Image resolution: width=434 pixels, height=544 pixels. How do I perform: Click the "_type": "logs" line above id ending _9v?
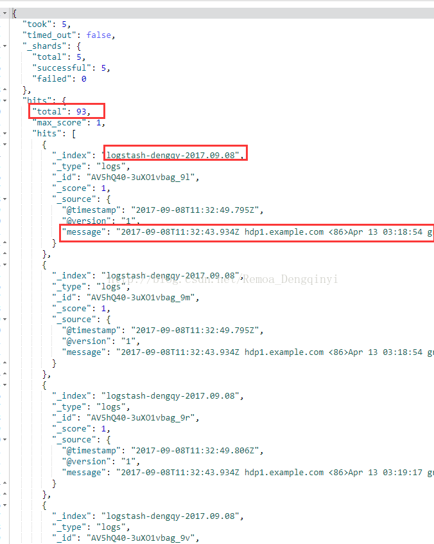(x=91, y=527)
